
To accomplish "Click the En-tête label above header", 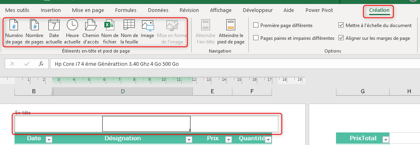I will [x=23, y=113].
